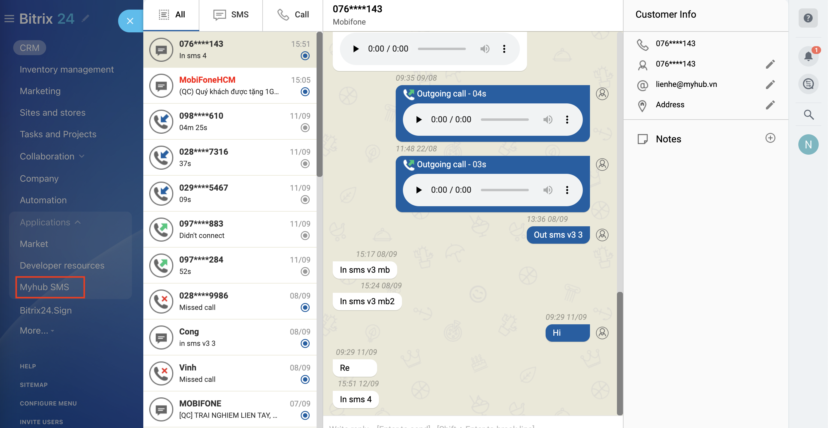
Task: Click the CONFIGURE MENU link
Action: [x=48, y=403]
